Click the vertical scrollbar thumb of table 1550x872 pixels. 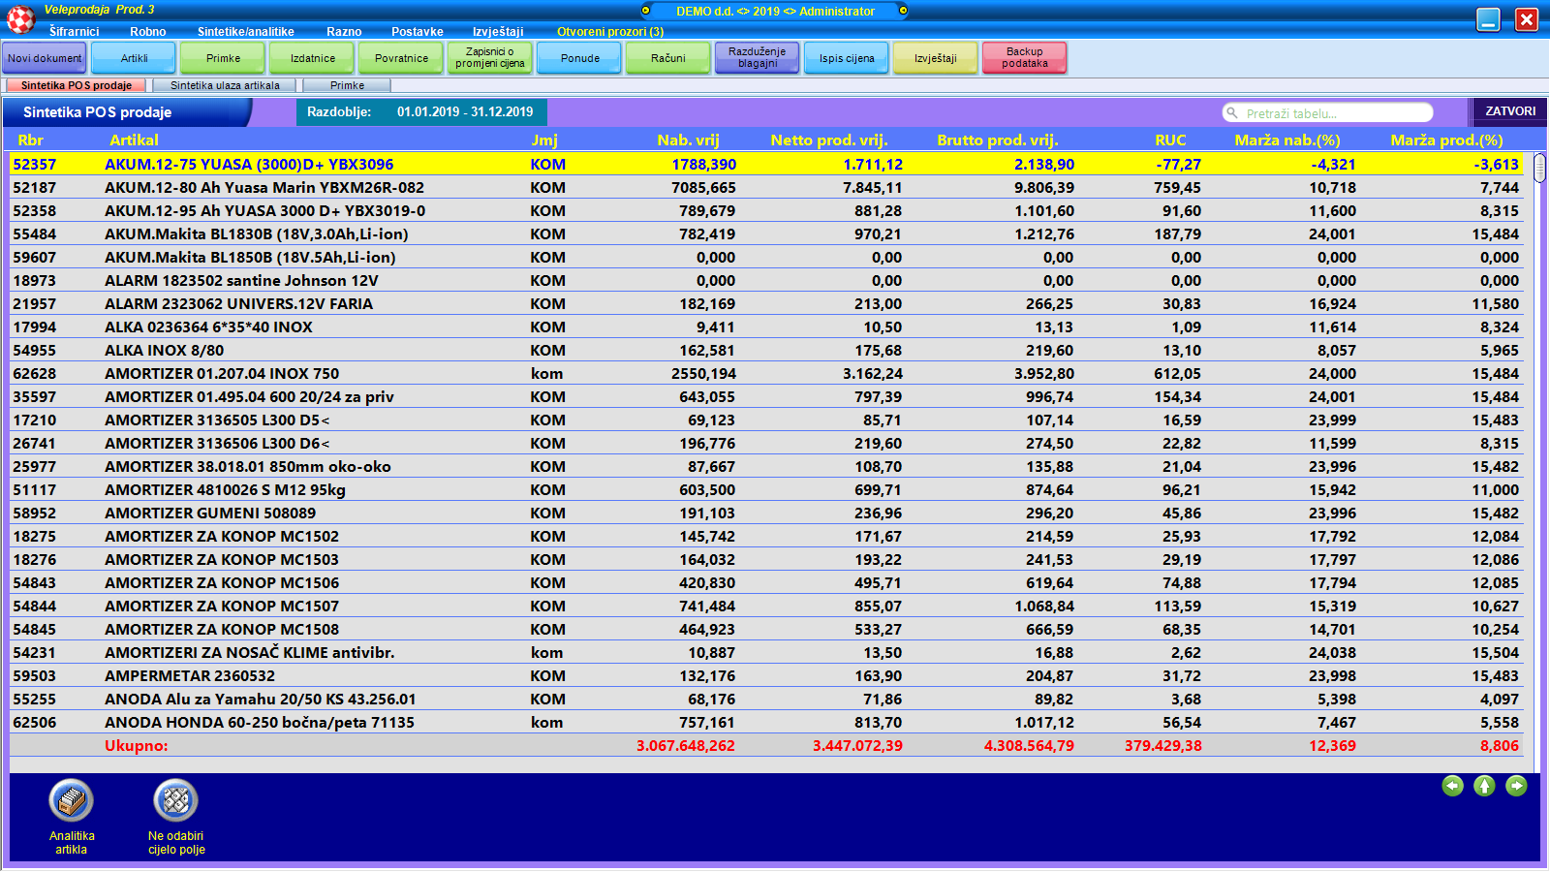click(x=1539, y=168)
